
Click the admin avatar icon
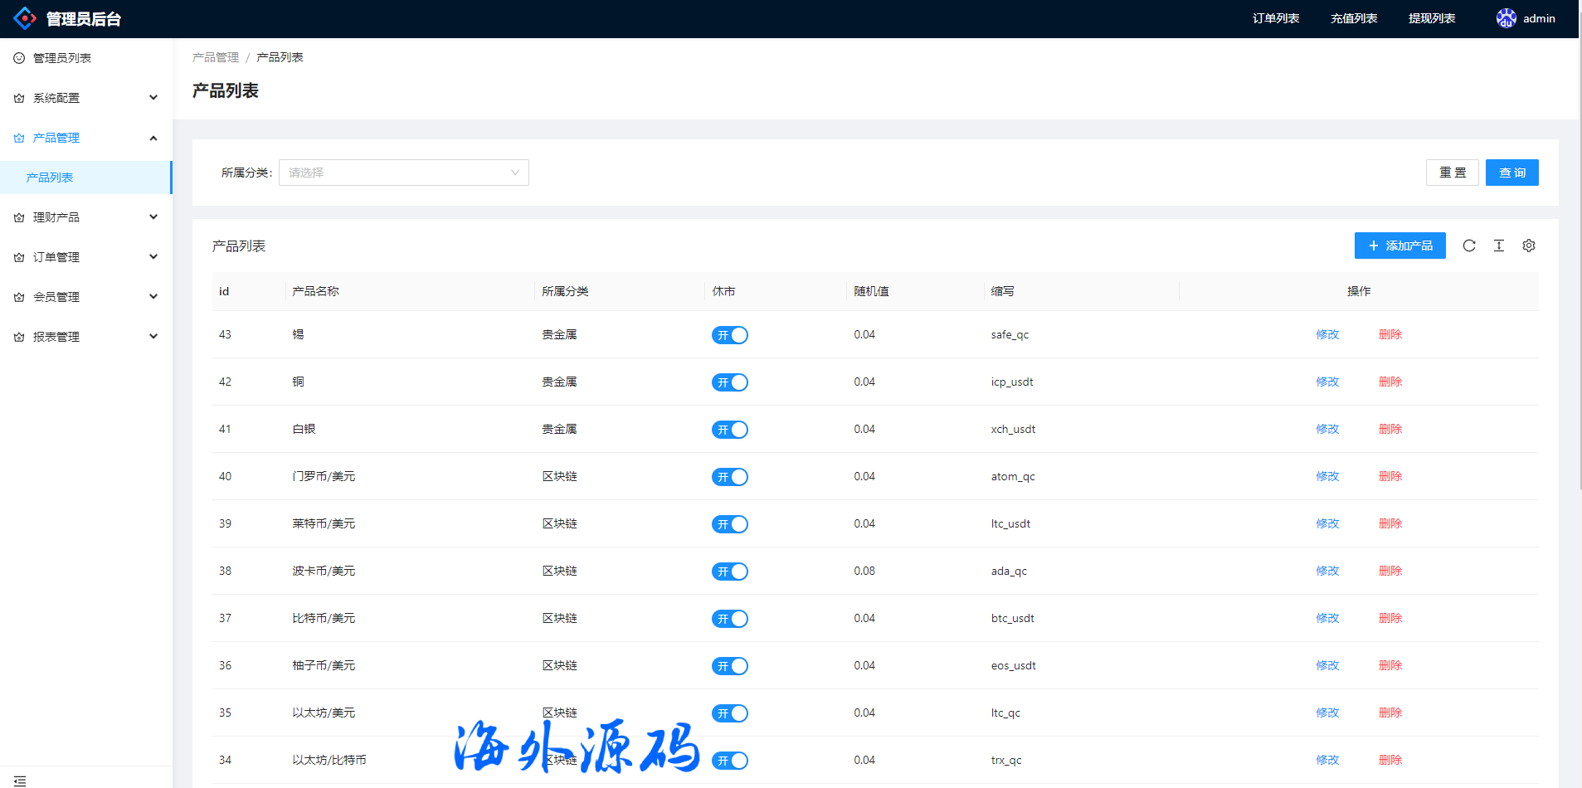coord(1506,18)
